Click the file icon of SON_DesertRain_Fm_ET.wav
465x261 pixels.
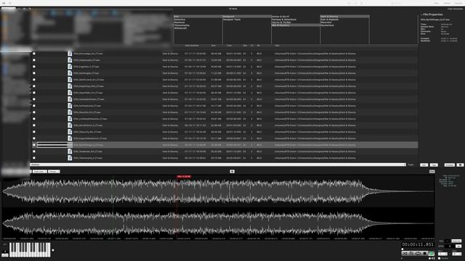(70, 93)
